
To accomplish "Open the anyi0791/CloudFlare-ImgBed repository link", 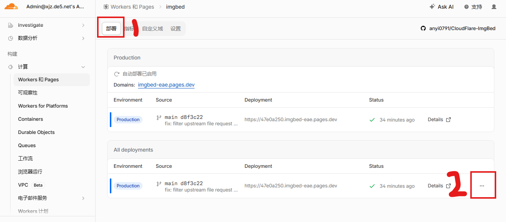I will (462, 29).
